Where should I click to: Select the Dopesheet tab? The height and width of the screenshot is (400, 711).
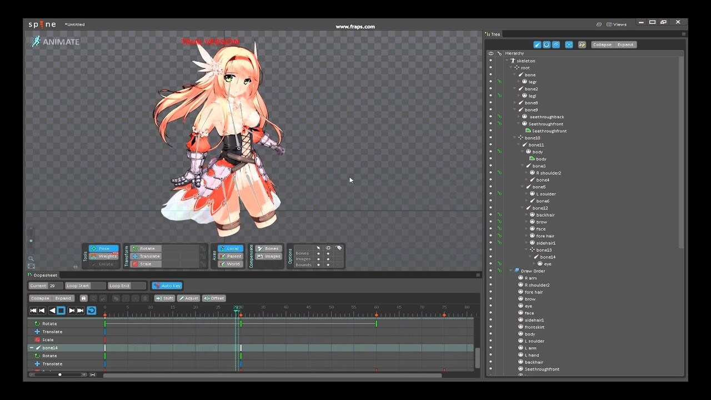(43, 275)
